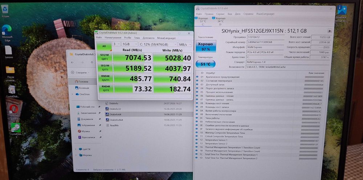Open Диск menu in CrystalDiskInfo
Viewport: 363px width, 180px height.
pyautogui.click(x=237, y=14)
